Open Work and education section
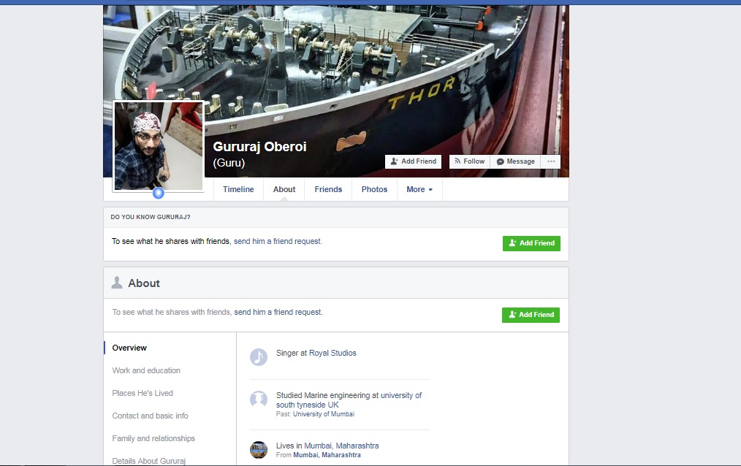The width and height of the screenshot is (741, 466). coord(146,370)
